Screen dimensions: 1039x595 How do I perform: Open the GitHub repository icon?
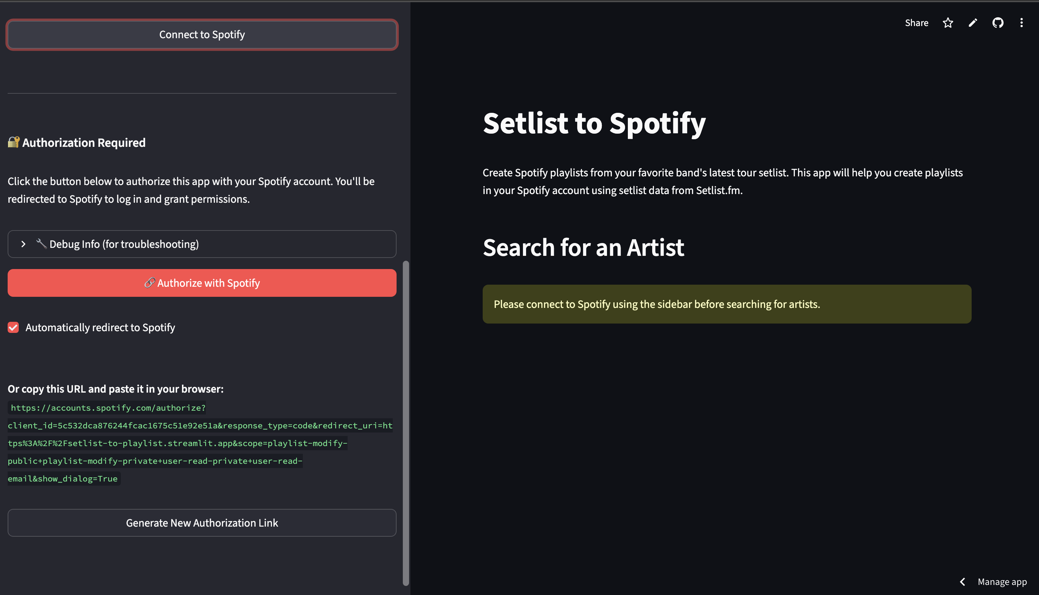(x=998, y=23)
